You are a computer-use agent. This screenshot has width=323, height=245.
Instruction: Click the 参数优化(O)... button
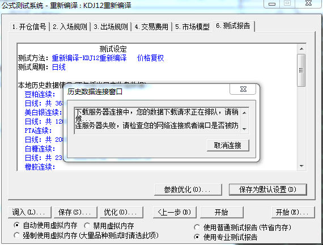click(x=188, y=189)
